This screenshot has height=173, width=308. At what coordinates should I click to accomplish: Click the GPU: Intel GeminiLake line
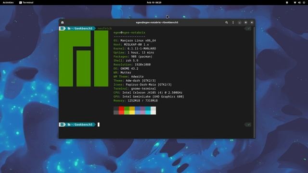pos(149,97)
